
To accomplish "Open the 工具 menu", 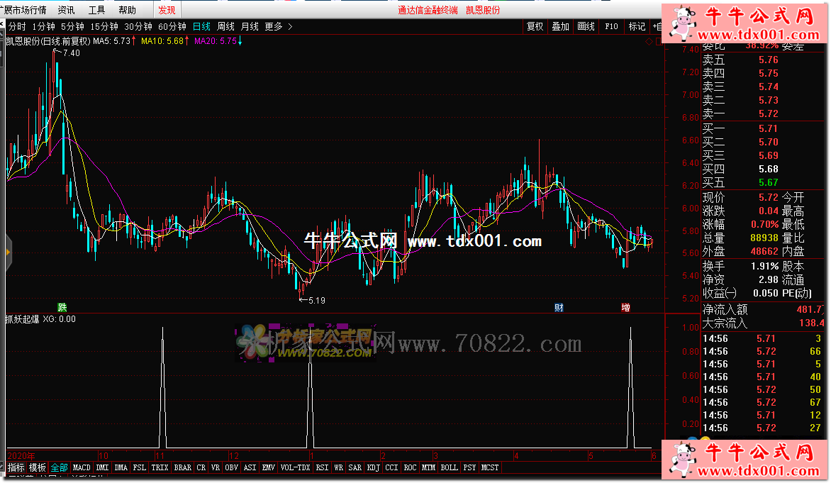I will coord(96,10).
